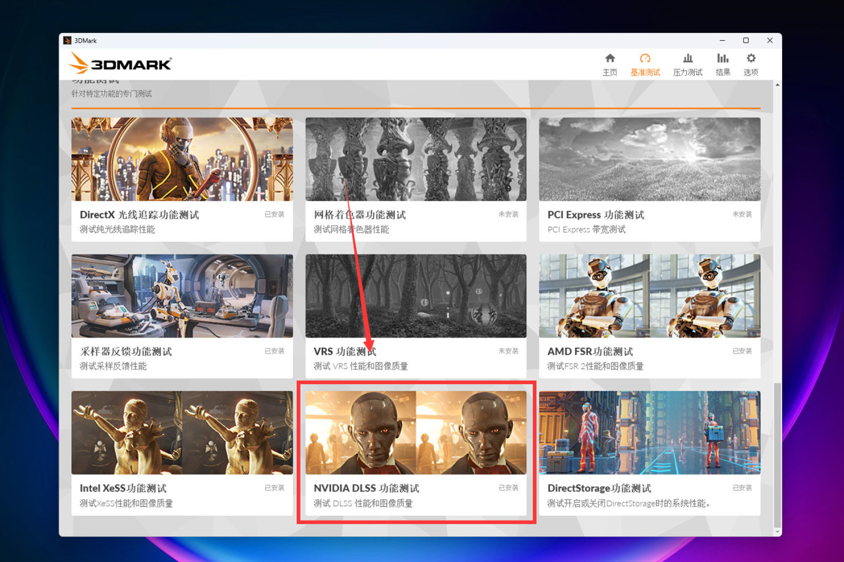The image size is (844, 562).
Task: Click 已安装 status on NVIDIA DLSS card
Action: click(508, 488)
